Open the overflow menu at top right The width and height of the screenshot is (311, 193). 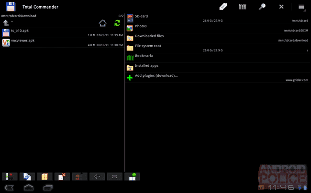pyautogui.click(x=301, y=7)
